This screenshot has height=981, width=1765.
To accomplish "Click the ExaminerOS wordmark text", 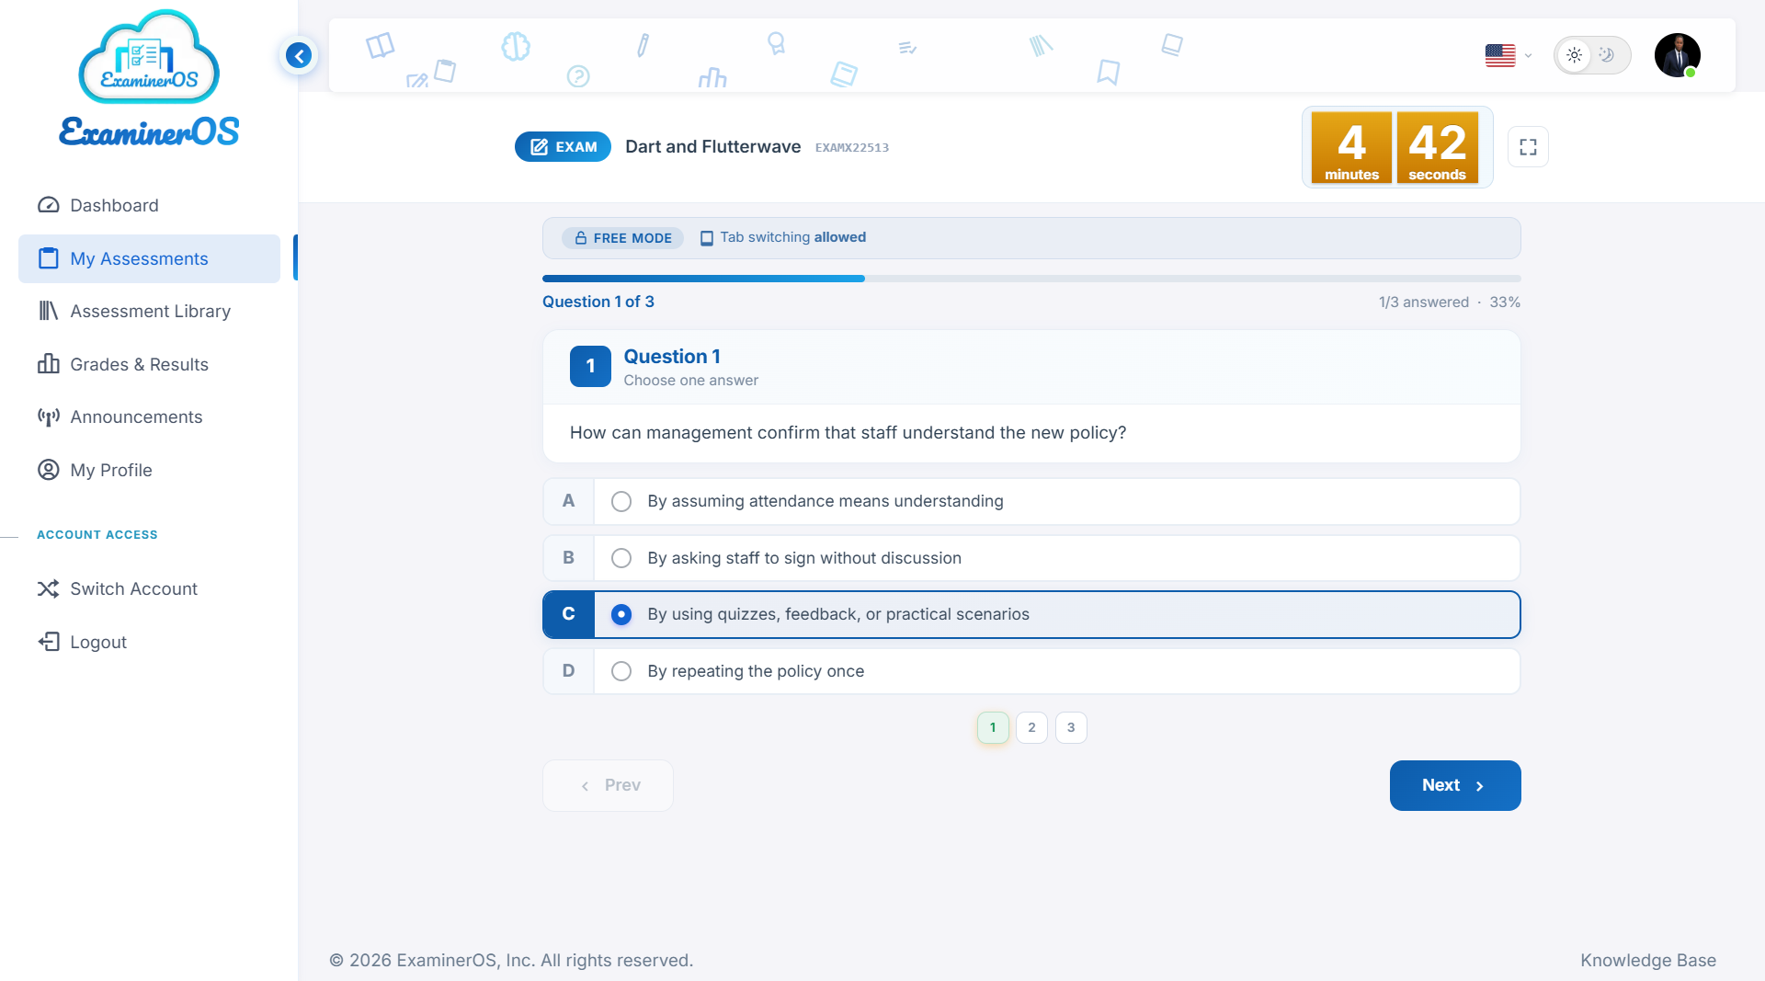I will [149, 132].
